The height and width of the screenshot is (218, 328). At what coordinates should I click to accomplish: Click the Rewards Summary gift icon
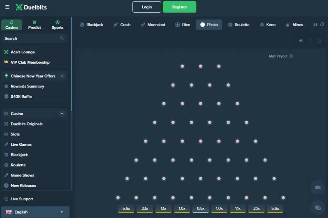pos(6,86)
